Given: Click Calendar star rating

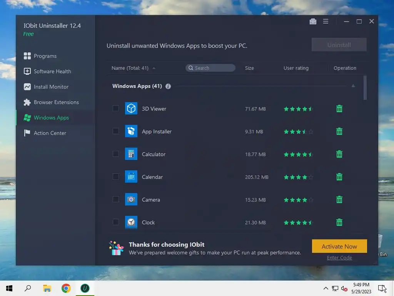Looking at the screenshot, I should (x=298, y=177).
